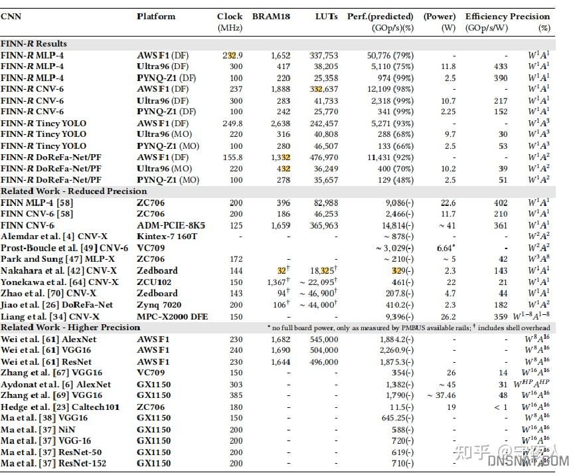Click the performance value "50,776 (79%)"
Image resolution: width=577 pixels, height=475 pixels.
390,55
